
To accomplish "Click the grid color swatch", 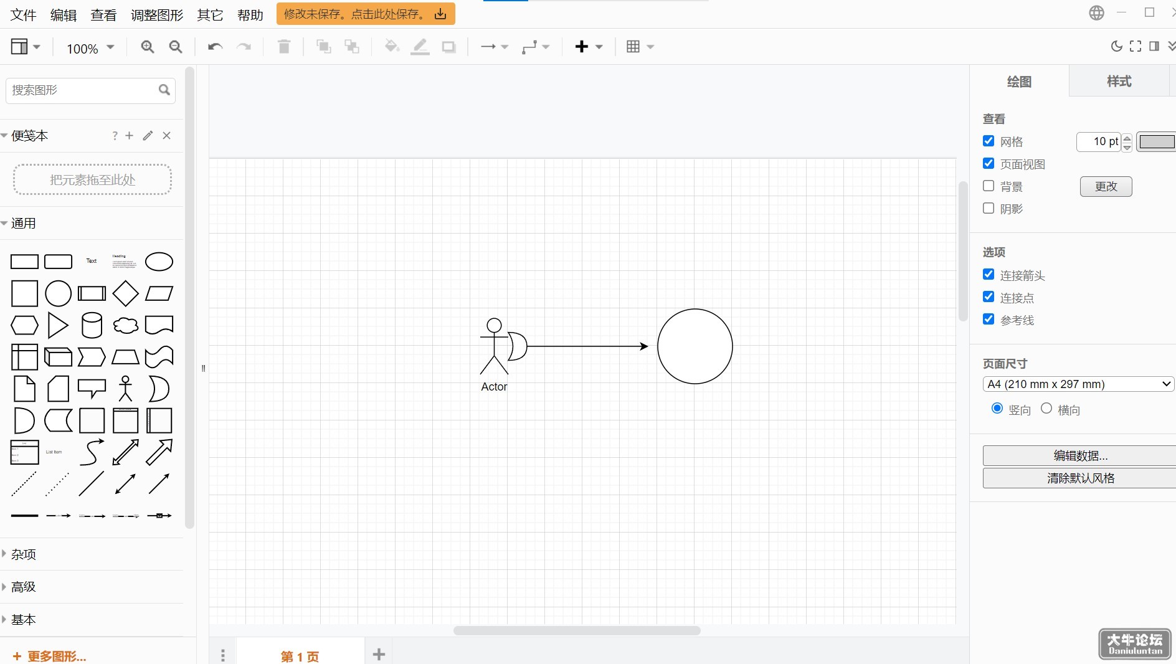I will pyautogui.click(x=1157, y=142).
